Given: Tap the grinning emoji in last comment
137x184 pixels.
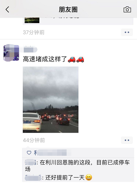Looking at the screenshot, I should [89, 177].
